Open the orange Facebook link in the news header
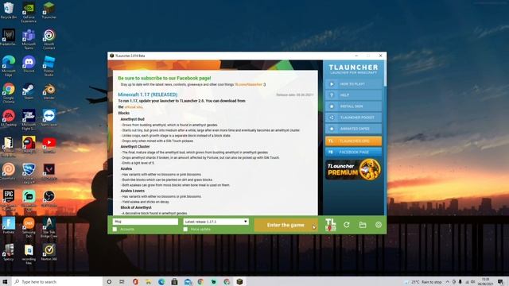 [249, 85]
